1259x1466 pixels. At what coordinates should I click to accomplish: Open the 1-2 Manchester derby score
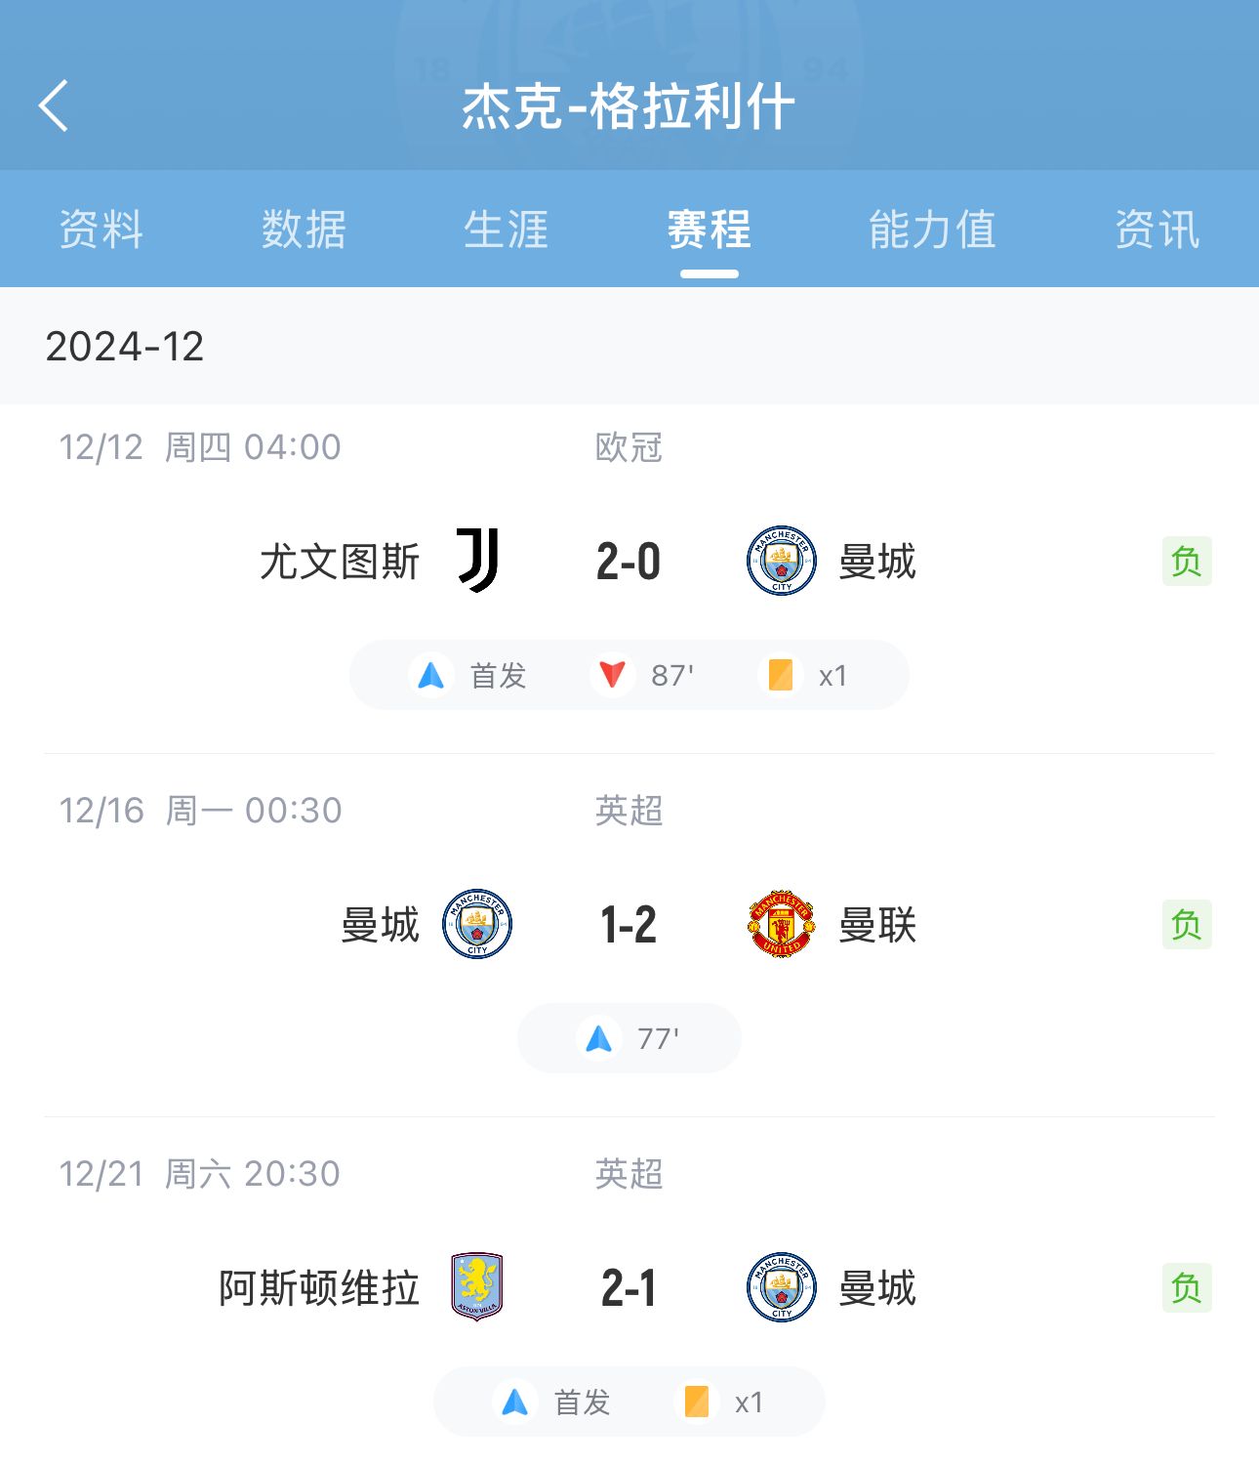(x=629, y=925)
